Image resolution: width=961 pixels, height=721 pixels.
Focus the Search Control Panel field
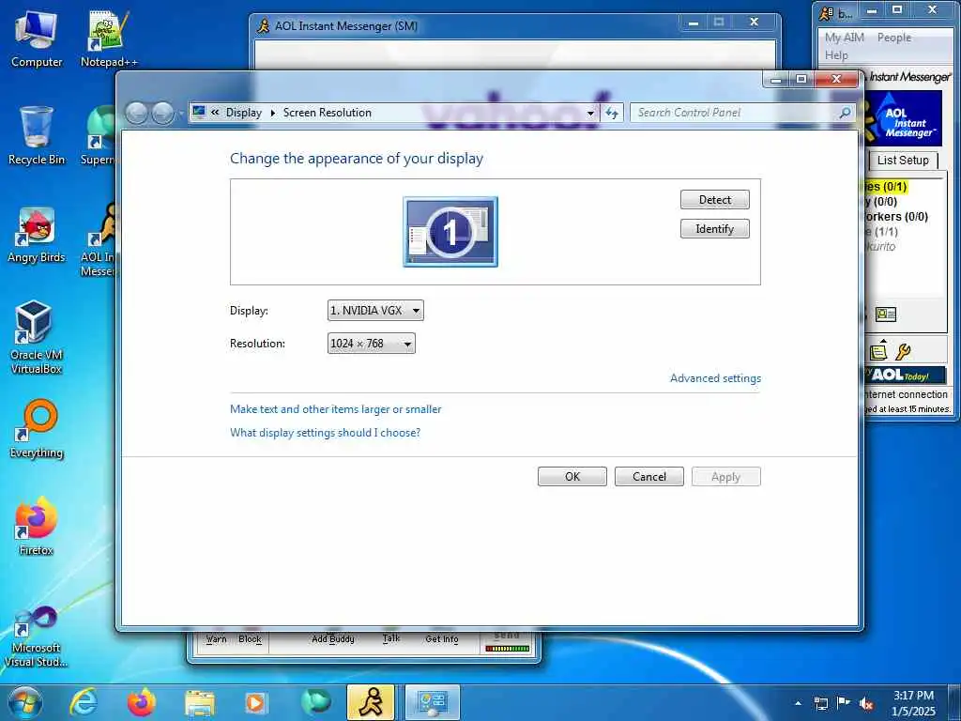(x=734, y=113)
